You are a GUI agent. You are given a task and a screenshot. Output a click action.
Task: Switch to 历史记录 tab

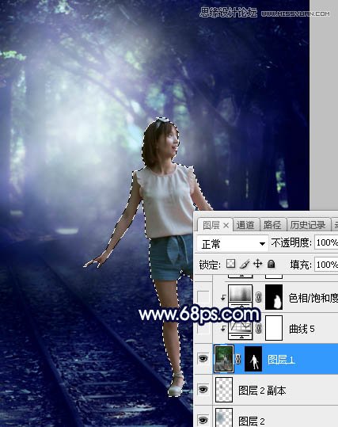point(308,225)
